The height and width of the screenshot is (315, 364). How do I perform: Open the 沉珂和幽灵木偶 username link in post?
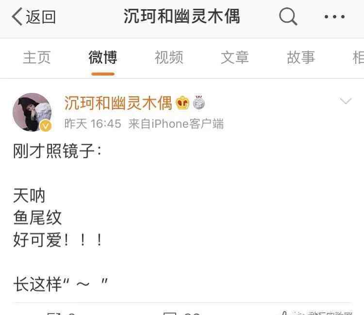pos(118,103)
